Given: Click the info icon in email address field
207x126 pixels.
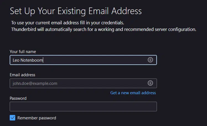Looking at the screenshot, I should coord(150,83).
